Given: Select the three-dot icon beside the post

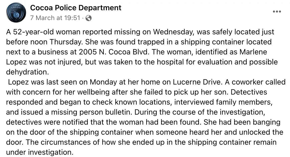Looking at the screenshot, I should 277,11.
